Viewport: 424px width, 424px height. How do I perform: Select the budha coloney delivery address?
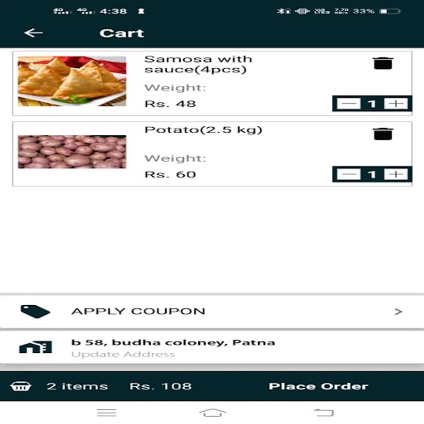pyautogui.click(x=173, y=342)
